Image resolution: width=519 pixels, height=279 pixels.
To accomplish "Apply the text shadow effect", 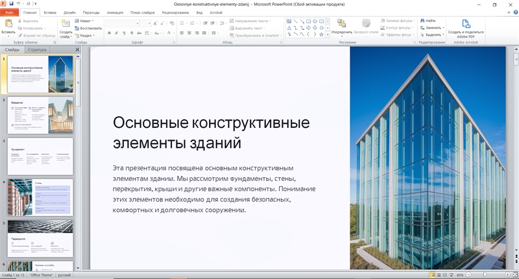I will click(x=132, y=32).
